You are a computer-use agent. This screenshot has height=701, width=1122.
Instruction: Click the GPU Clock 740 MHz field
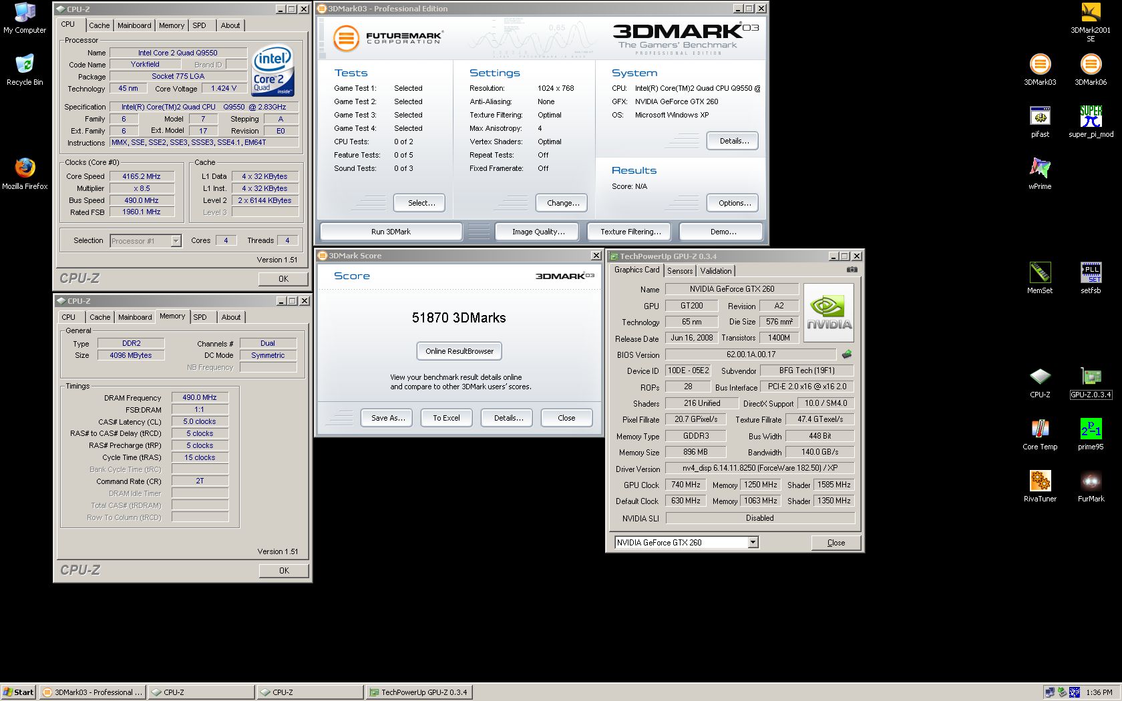[x=686, y=485]
